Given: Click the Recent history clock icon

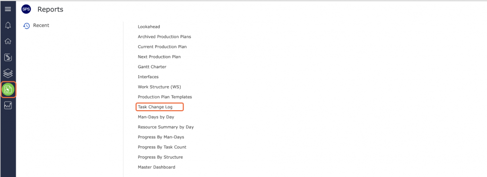Looking at the screenshot, I should [x=26, y=26].
